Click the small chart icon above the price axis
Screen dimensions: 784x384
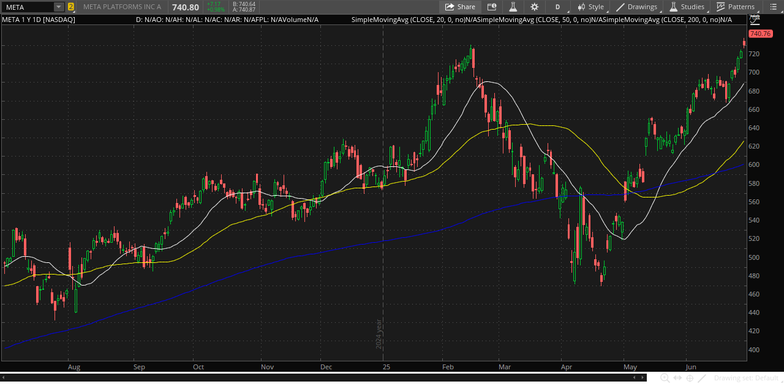point(754,20)
